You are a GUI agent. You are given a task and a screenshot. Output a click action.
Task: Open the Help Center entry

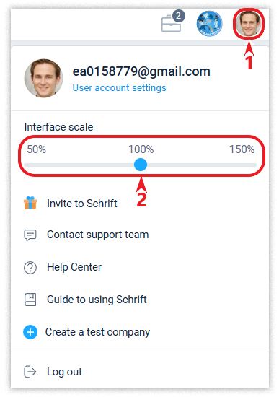click(x=140, y=267)
